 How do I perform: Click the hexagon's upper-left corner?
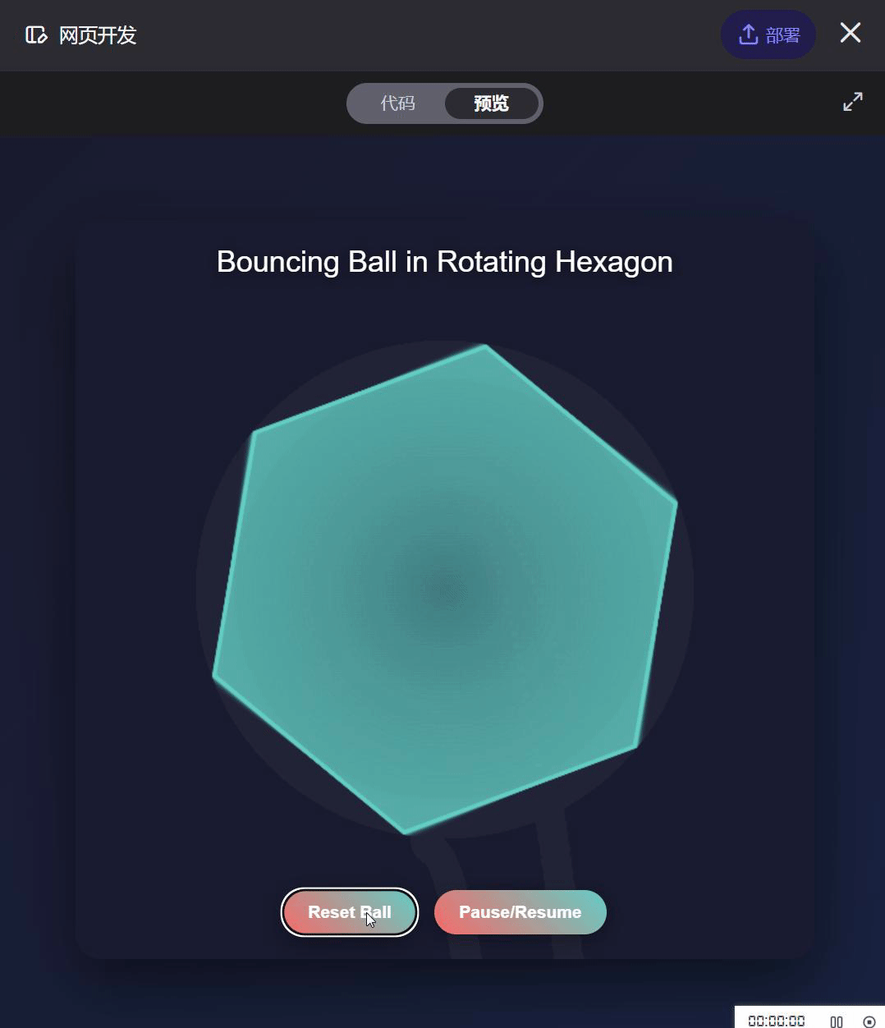(254, 432)
